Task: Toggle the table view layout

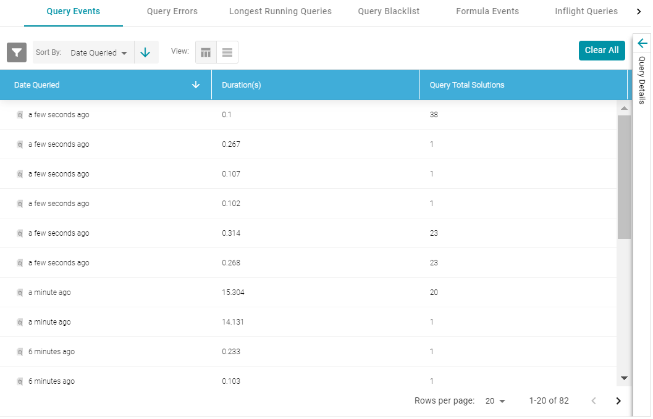Action: click(206, 52)
